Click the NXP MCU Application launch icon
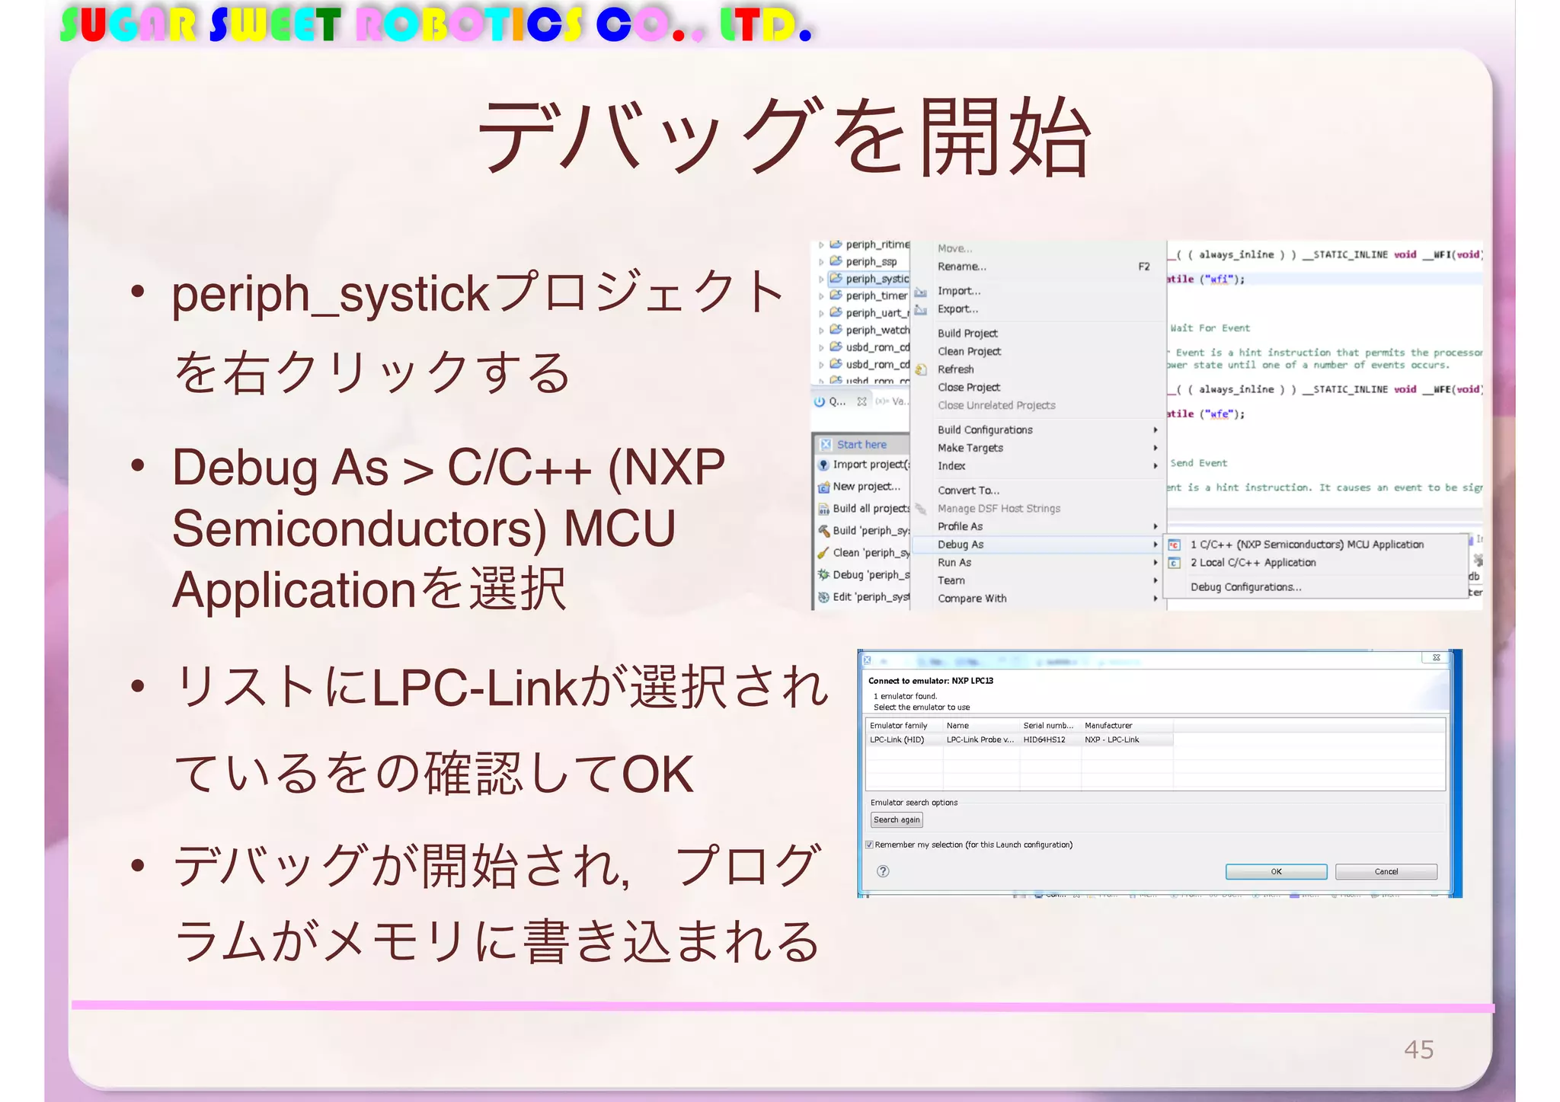Image resolution: width=1560 pixels, height=1102 pixels. coord(1175,545)
